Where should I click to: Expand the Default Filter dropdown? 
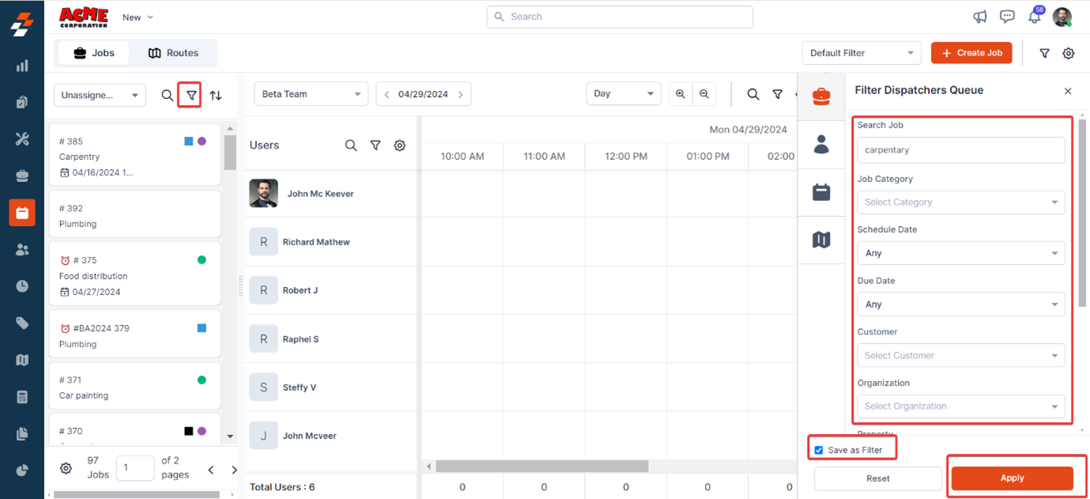pyautogui.click(x=861, y=53)
